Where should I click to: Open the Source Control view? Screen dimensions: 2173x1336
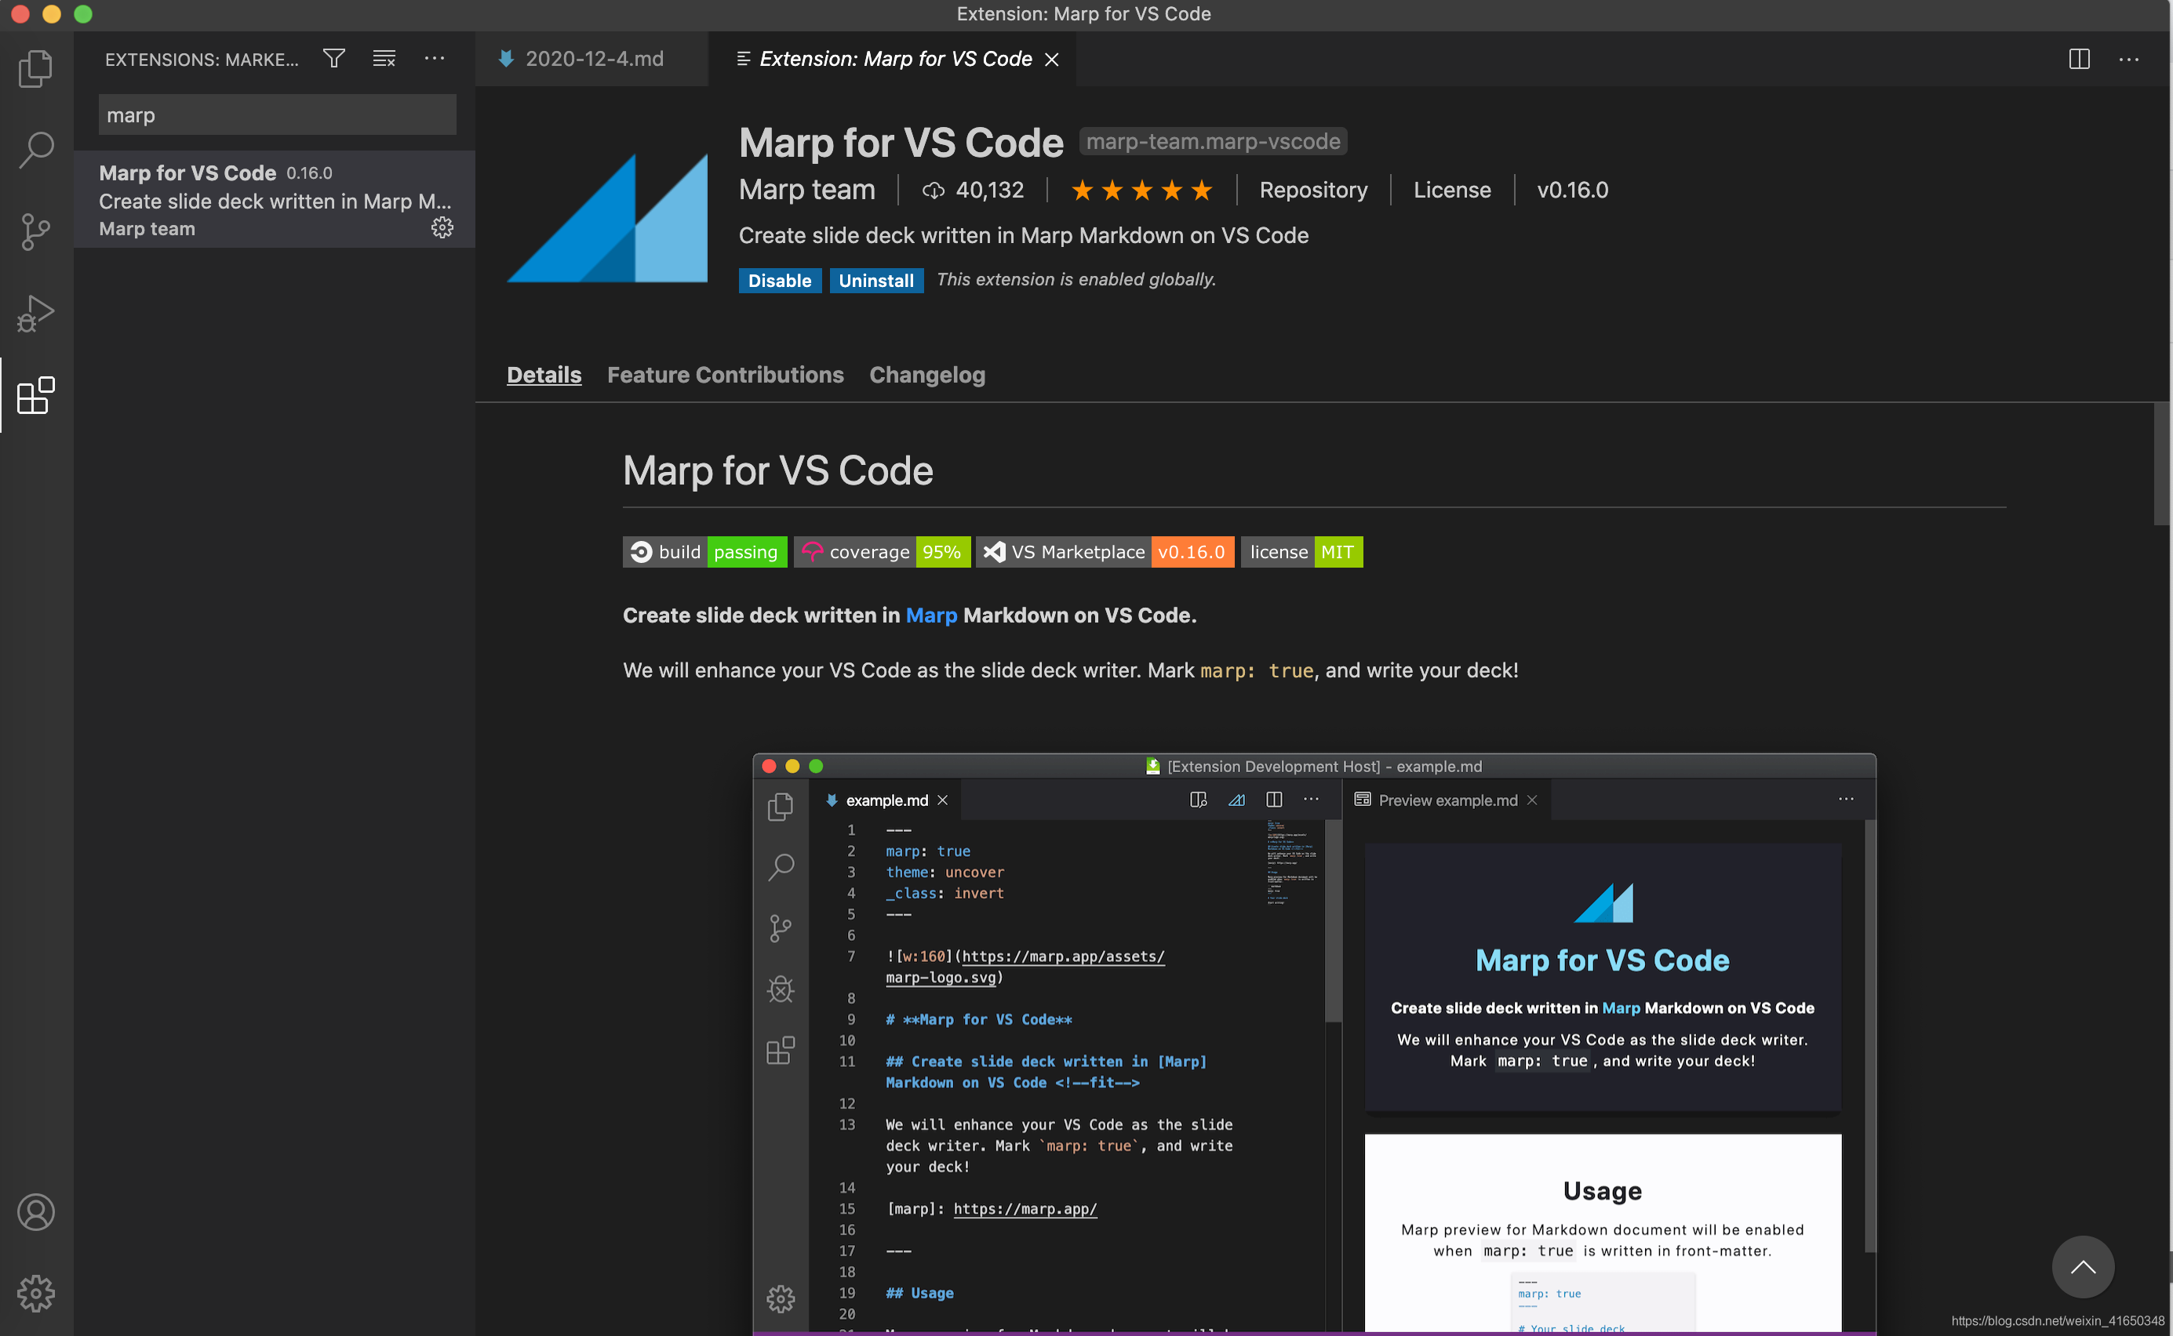(35, 231)
